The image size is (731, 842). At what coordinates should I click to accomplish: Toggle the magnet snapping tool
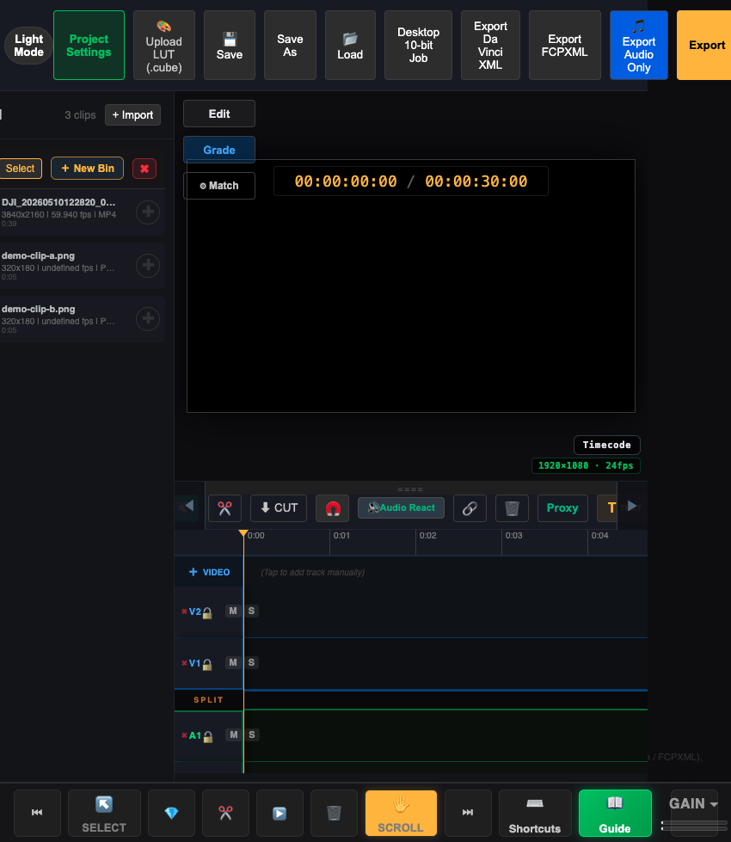333,508
